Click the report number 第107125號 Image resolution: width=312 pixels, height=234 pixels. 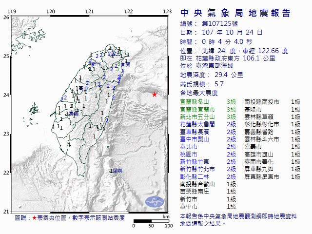pyautogui.click(x=220, y=24)
